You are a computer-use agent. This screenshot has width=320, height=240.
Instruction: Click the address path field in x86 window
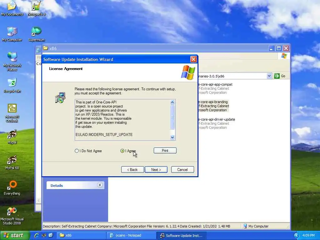232,76
